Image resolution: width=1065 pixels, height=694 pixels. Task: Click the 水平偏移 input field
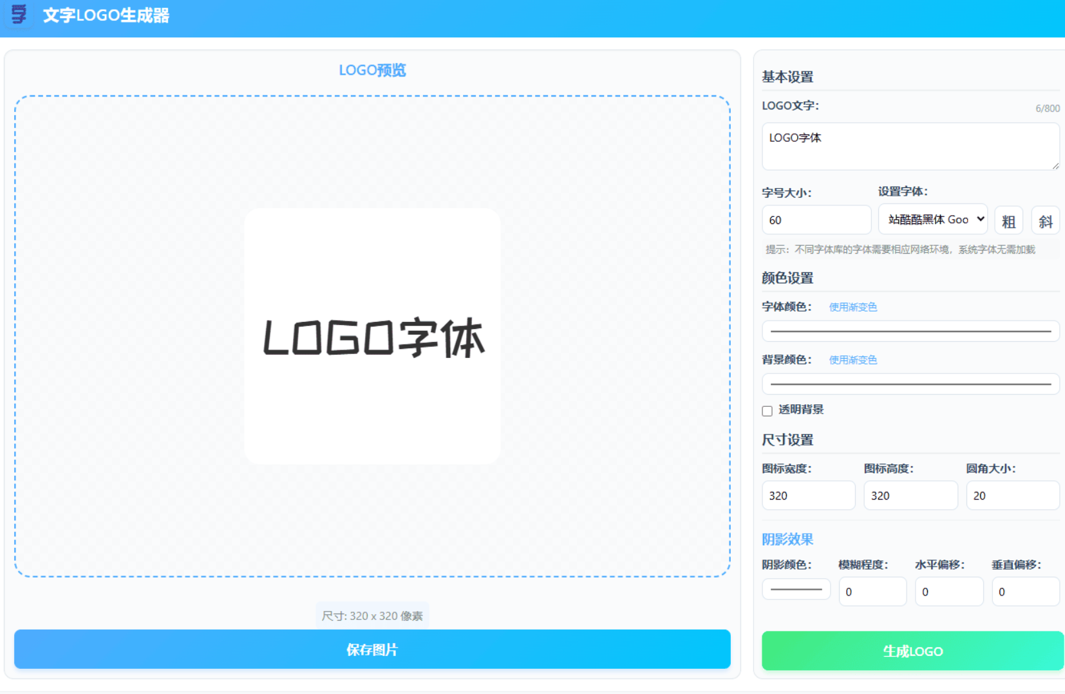point(948,592)
